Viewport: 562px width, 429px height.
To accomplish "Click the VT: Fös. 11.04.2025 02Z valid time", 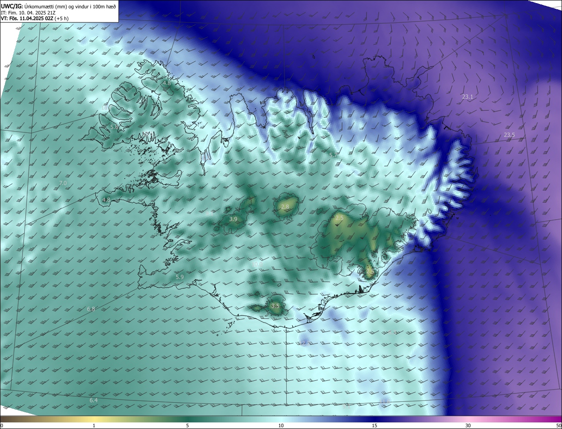I will (34, 19).
